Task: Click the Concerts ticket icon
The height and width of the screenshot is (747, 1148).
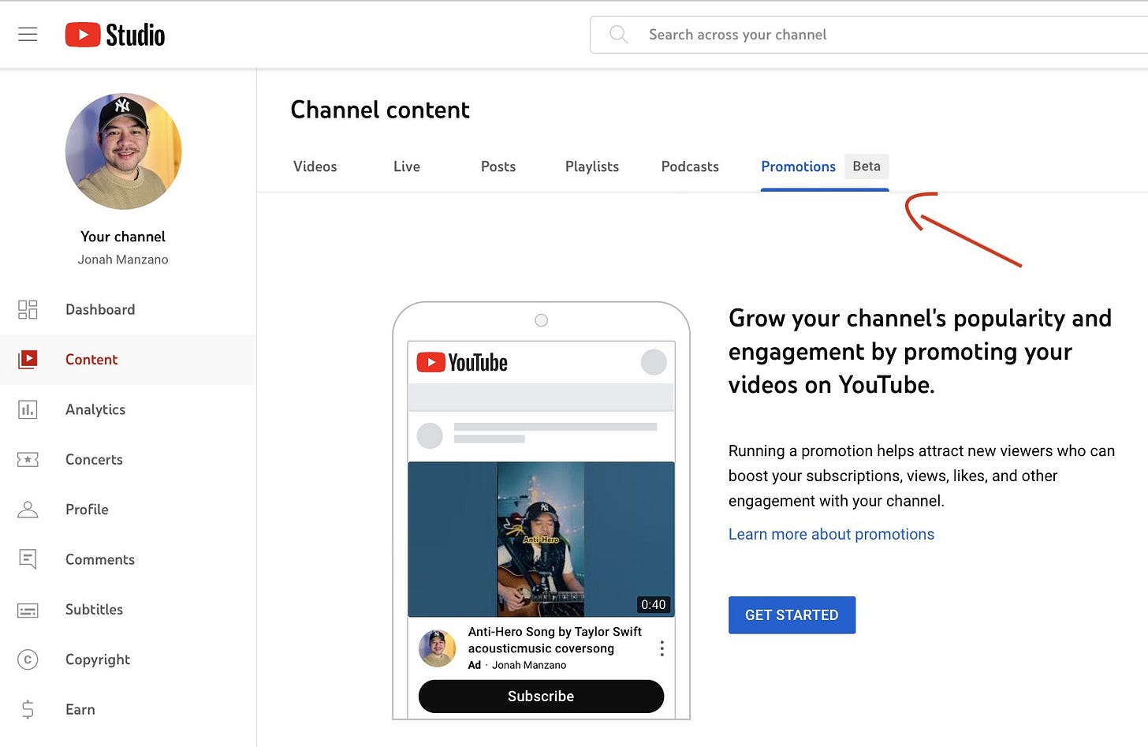Action: (x=28, y=459)
